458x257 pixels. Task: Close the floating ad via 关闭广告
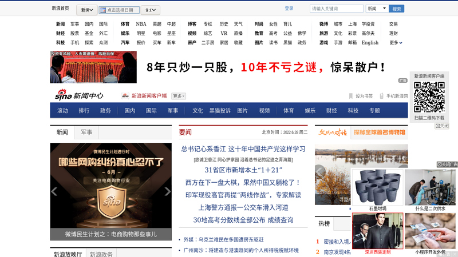tap(447, 164)
